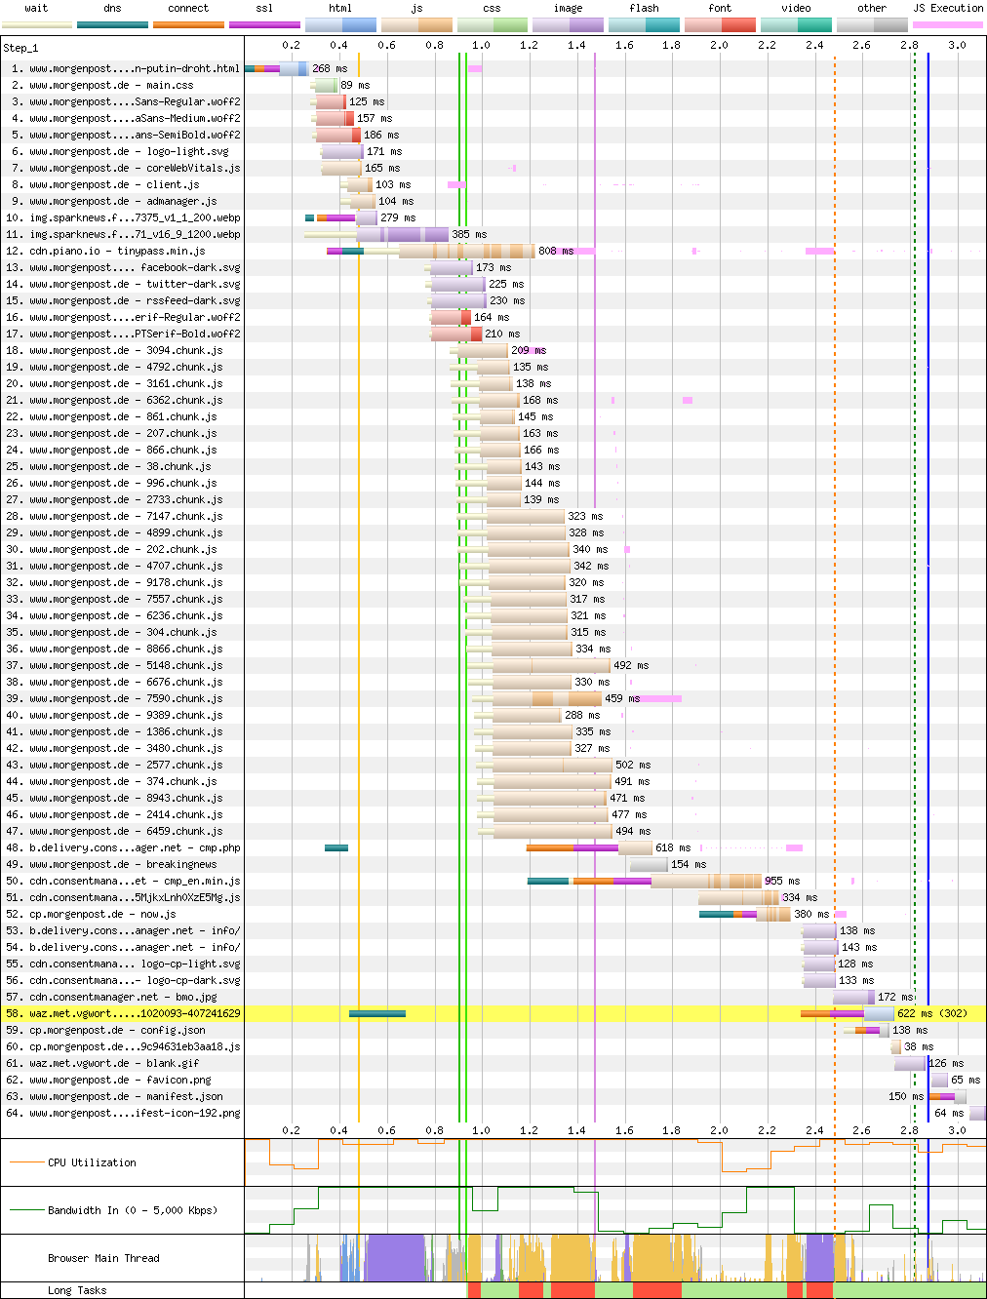Click the green video legend swatch
The height and width of the screenshot is (1299, 987).
click(x=796, y=24)
